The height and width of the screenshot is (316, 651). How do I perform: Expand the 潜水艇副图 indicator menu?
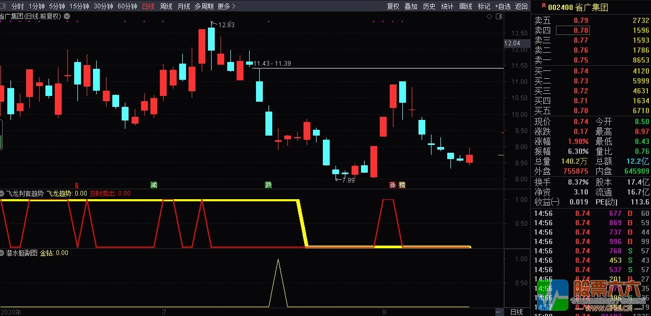point(3,253)
